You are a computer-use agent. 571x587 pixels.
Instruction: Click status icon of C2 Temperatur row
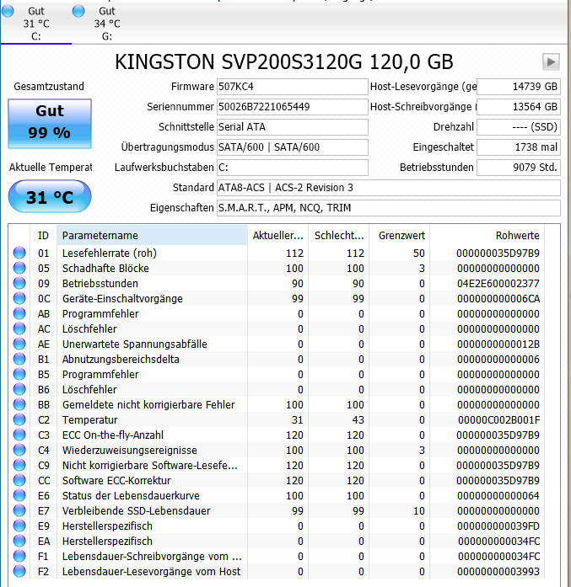pos(19,419)
